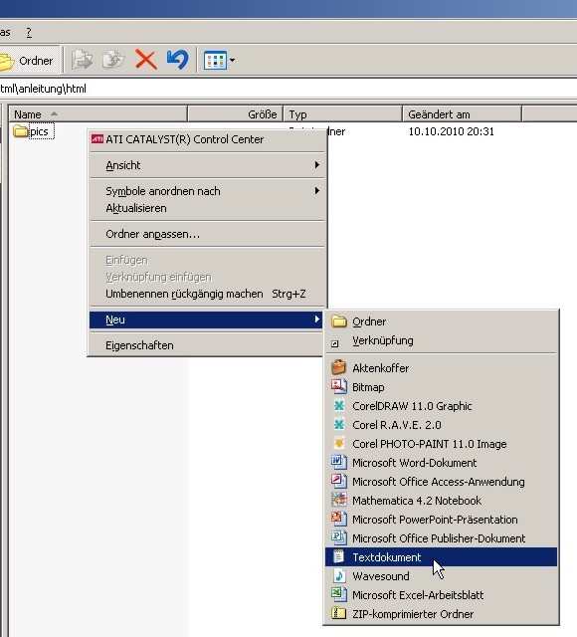This screenshot has height=637, width=577.
Task: Create a new Textdokument
Action: 441,557
